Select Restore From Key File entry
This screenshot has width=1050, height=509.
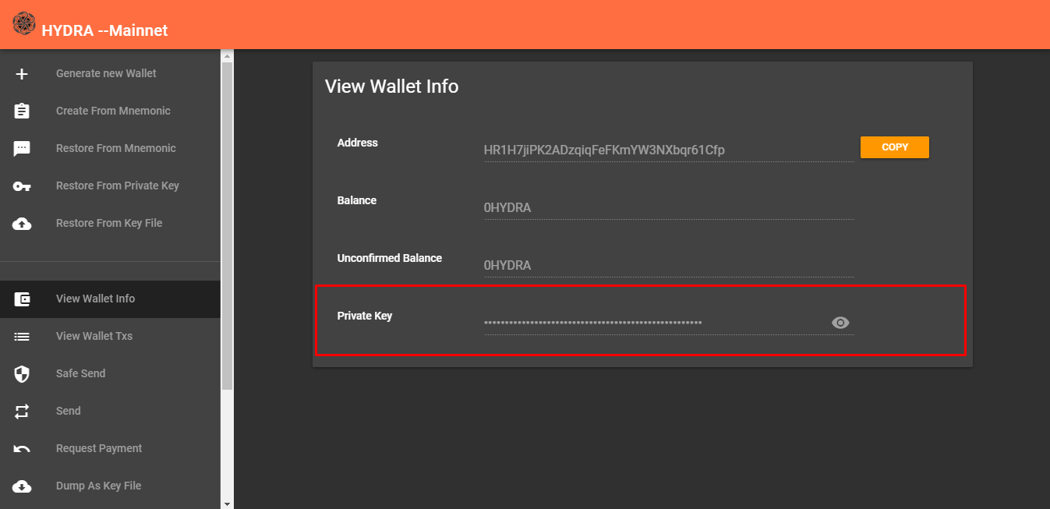point(110,223)
